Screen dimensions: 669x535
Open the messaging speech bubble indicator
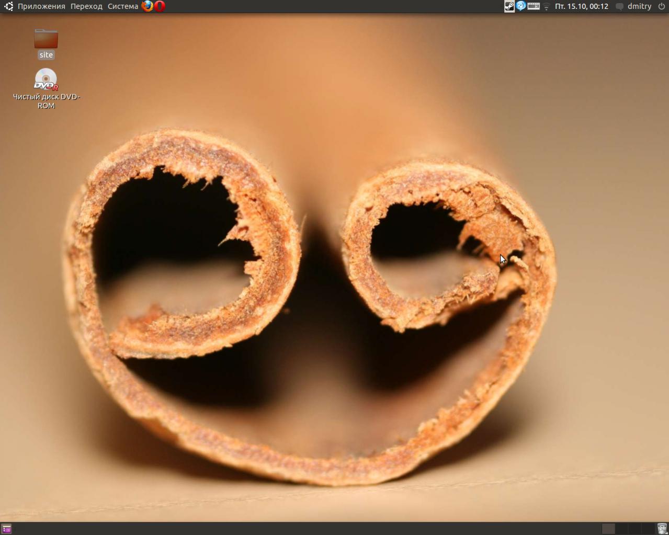coord(619,7)
